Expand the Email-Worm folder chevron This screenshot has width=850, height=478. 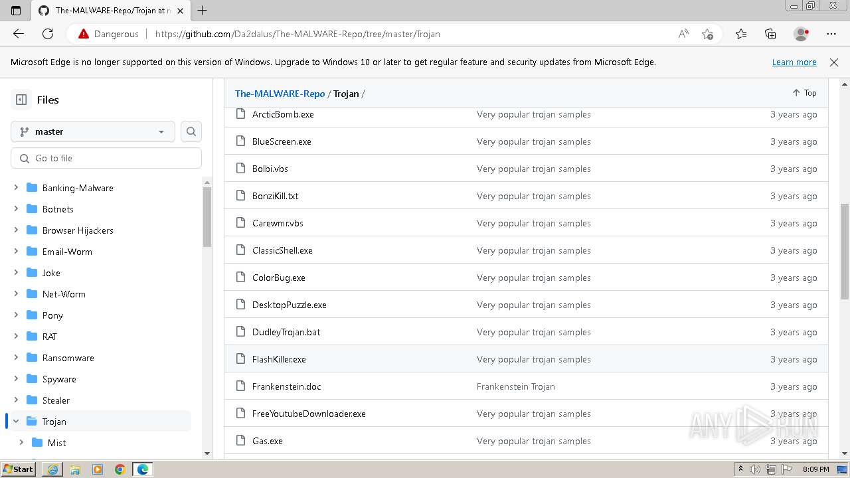coord(16,252)
